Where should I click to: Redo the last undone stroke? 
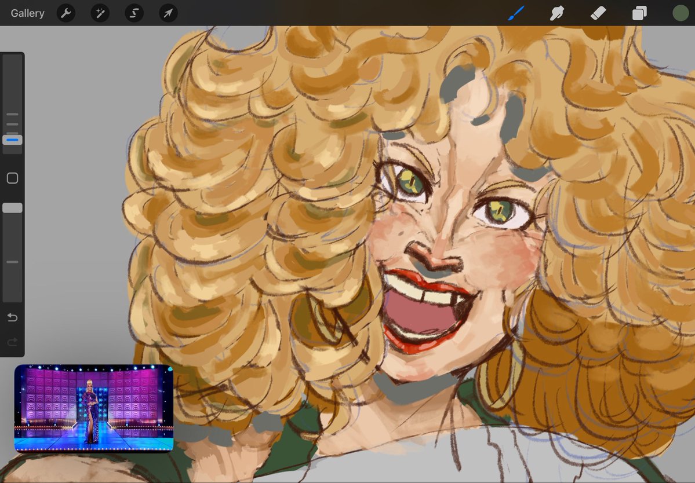12,342
